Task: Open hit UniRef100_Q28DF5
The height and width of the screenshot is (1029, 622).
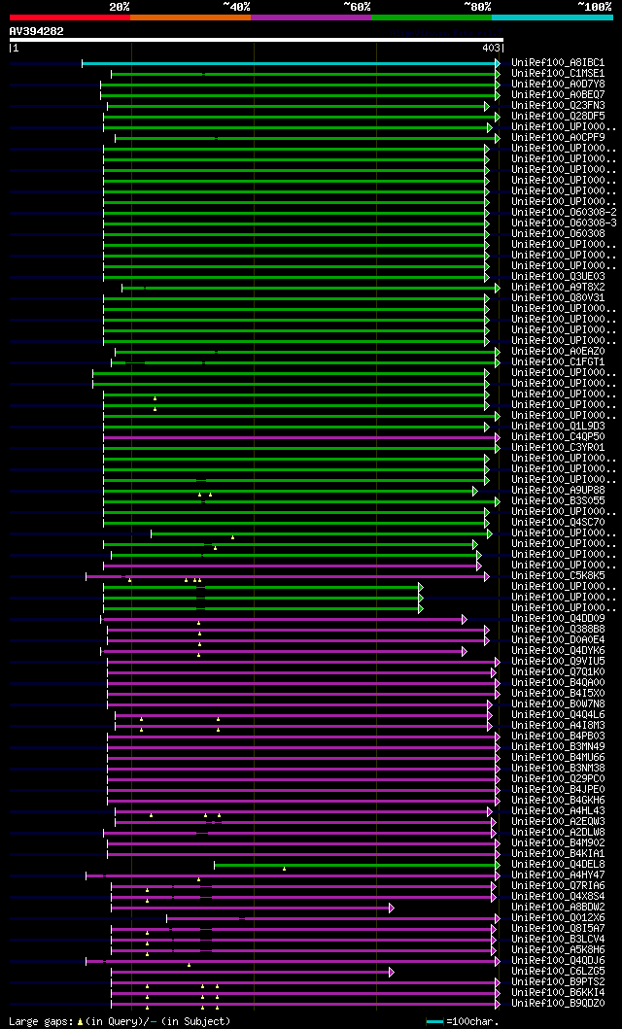Action: (x=559, y=117)
